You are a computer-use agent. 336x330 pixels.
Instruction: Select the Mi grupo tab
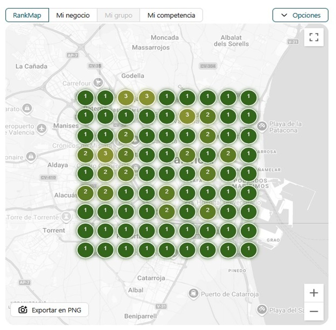(x=118, y=15)
